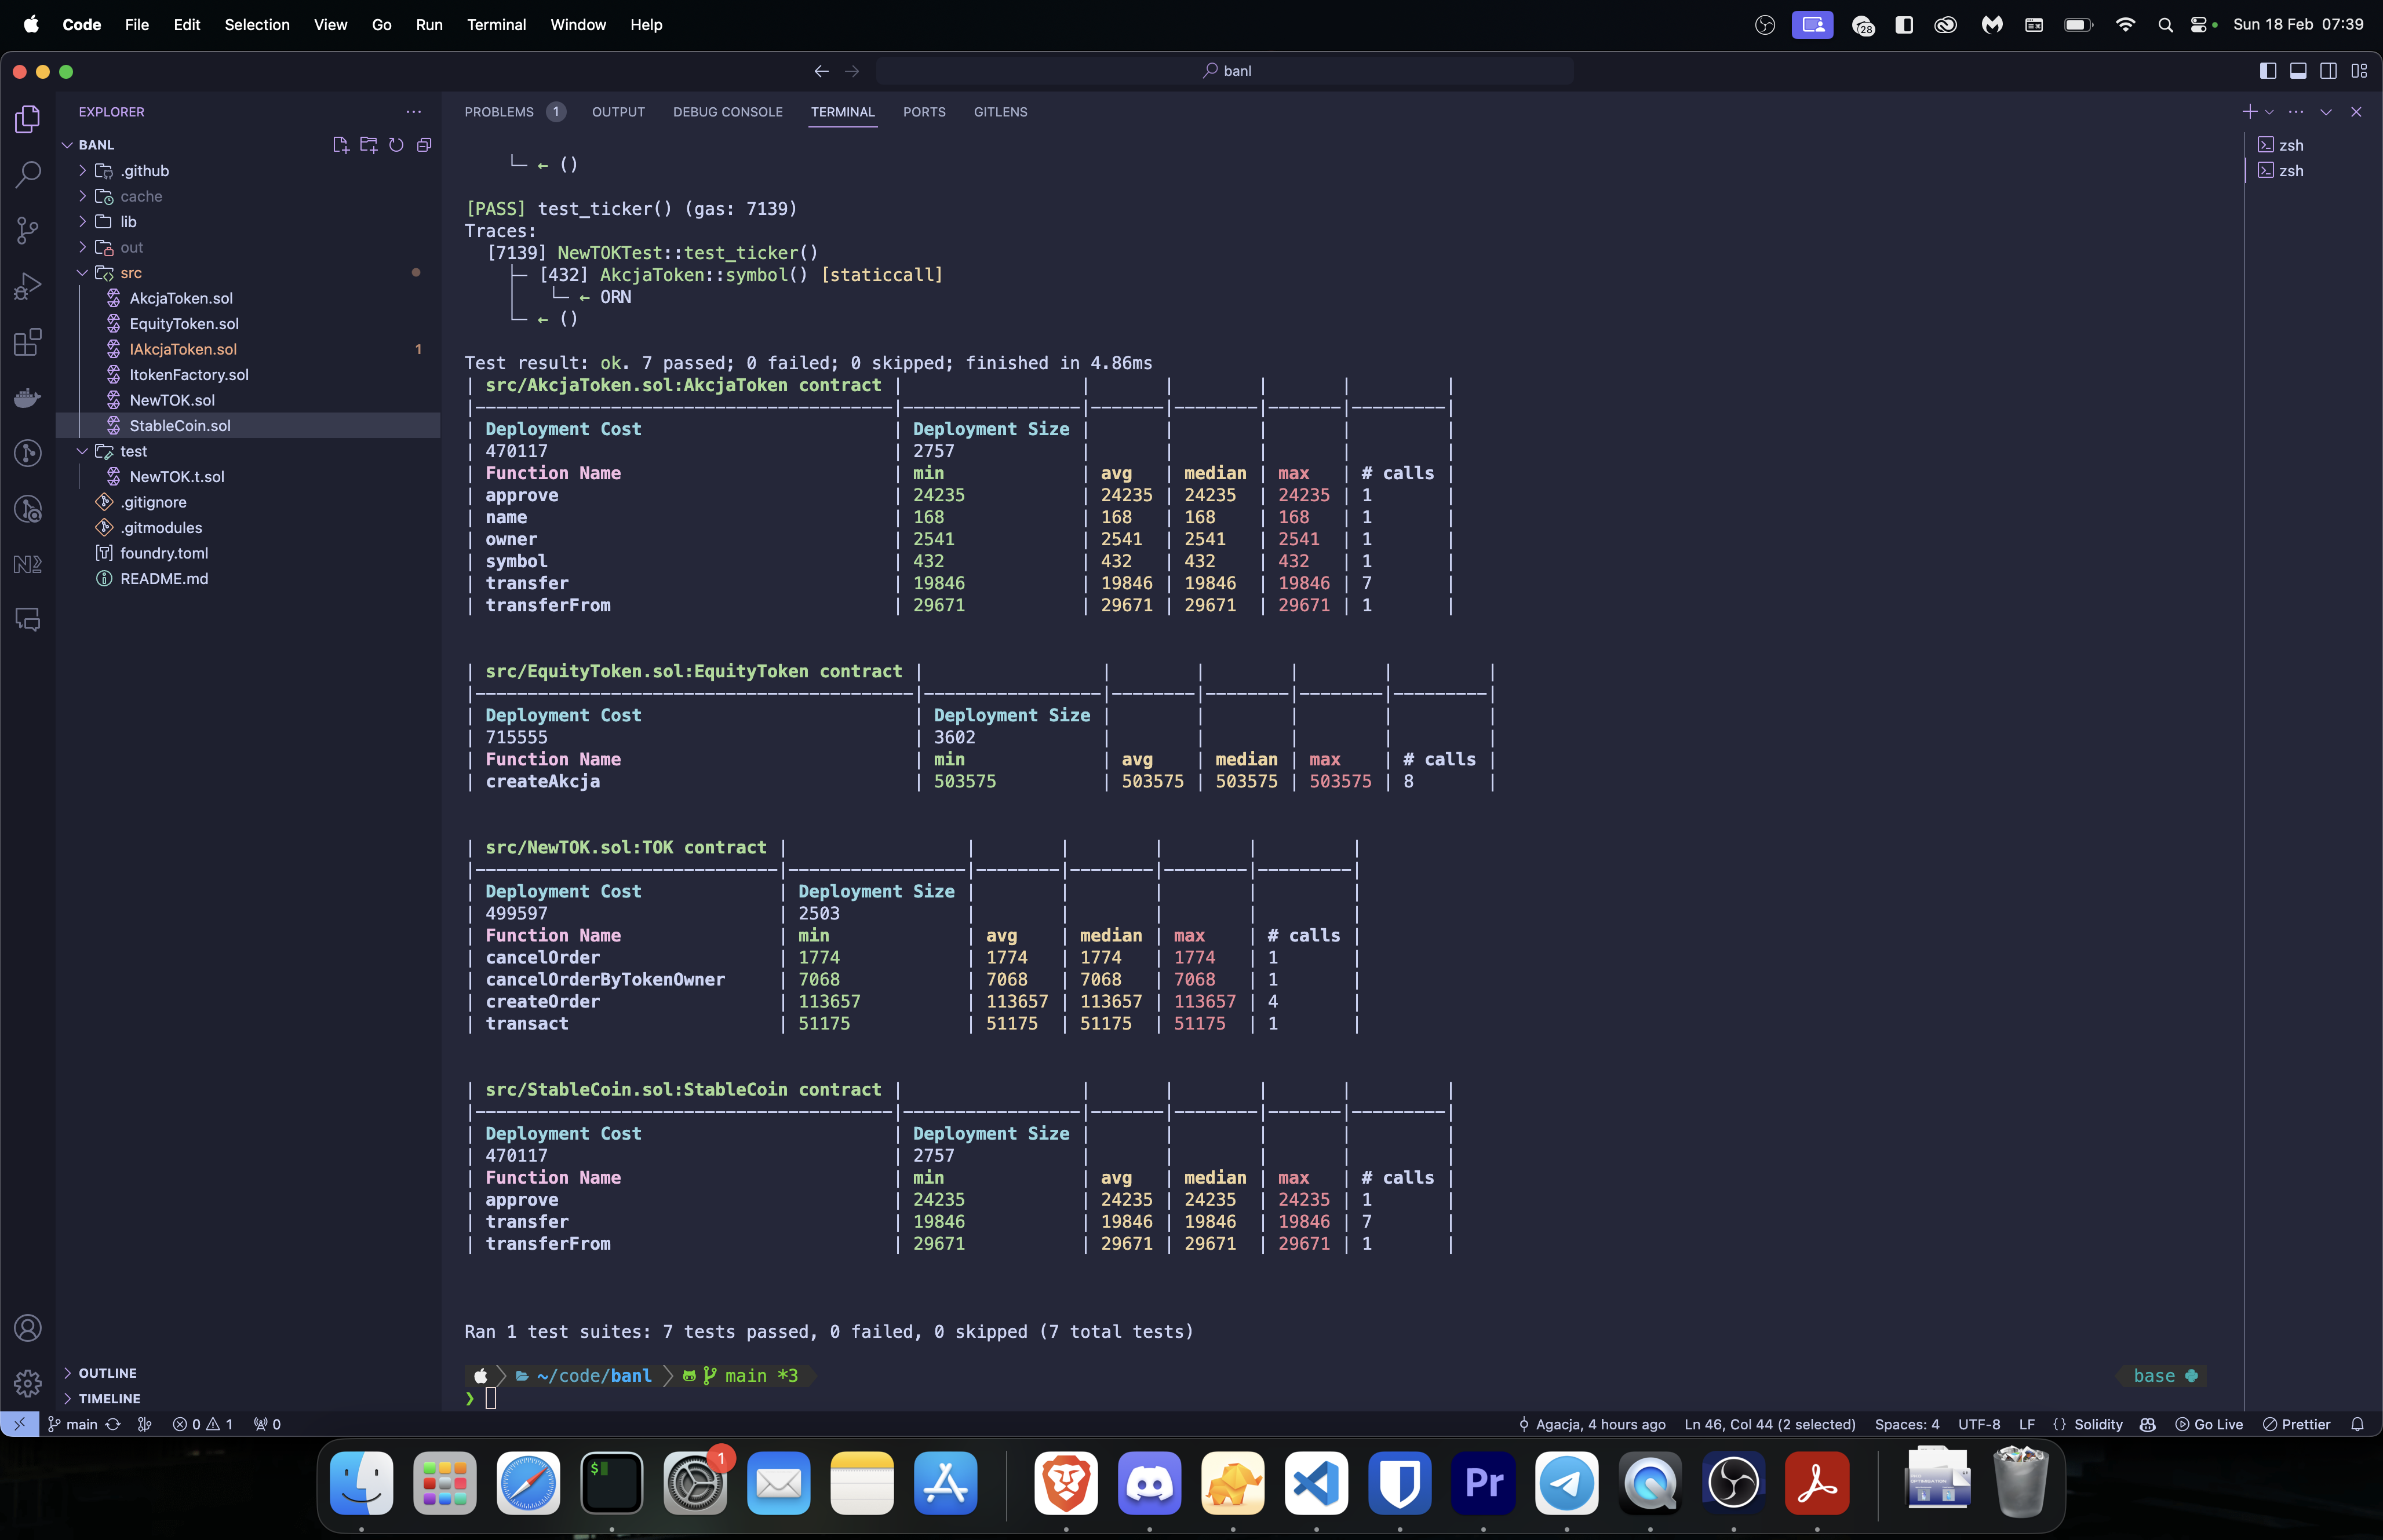Open the Extensions view
Screen dimensions: 2383x1540
click(28, 343)
